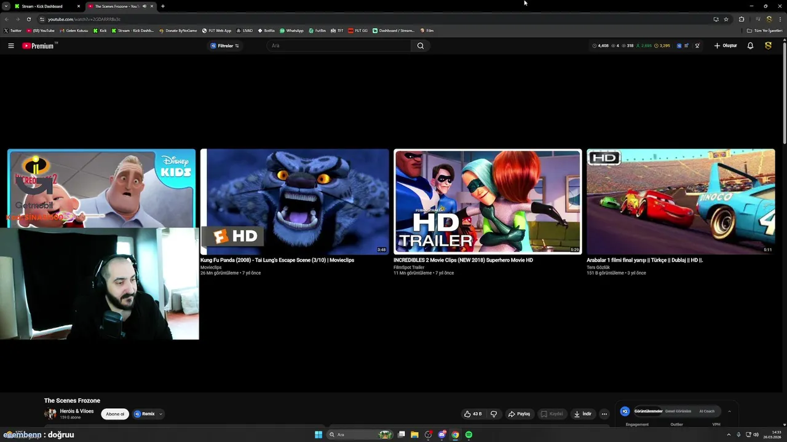Open Tüm Yer İşaretleri bookmarks folder
The width and height of the screenshot is (787, 442).
click(x=764, y=30)
